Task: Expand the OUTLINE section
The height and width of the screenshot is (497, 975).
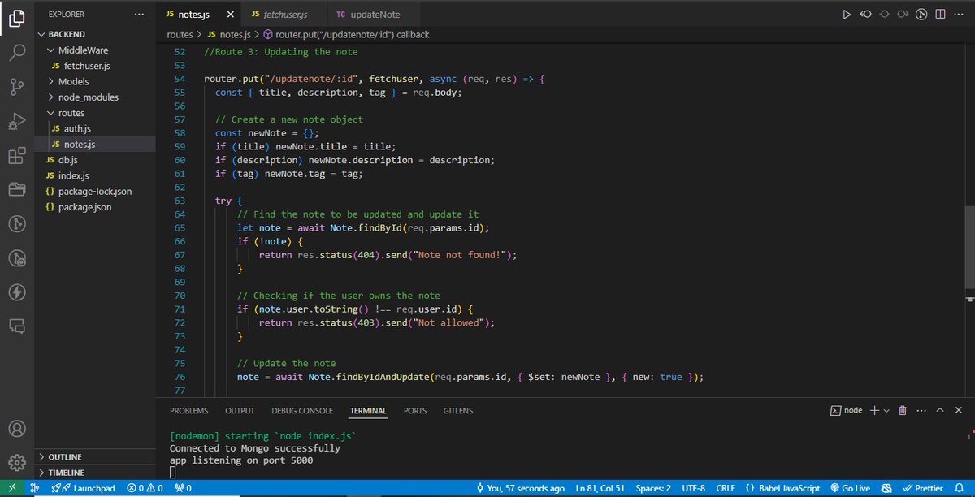Action: point(94,457)
